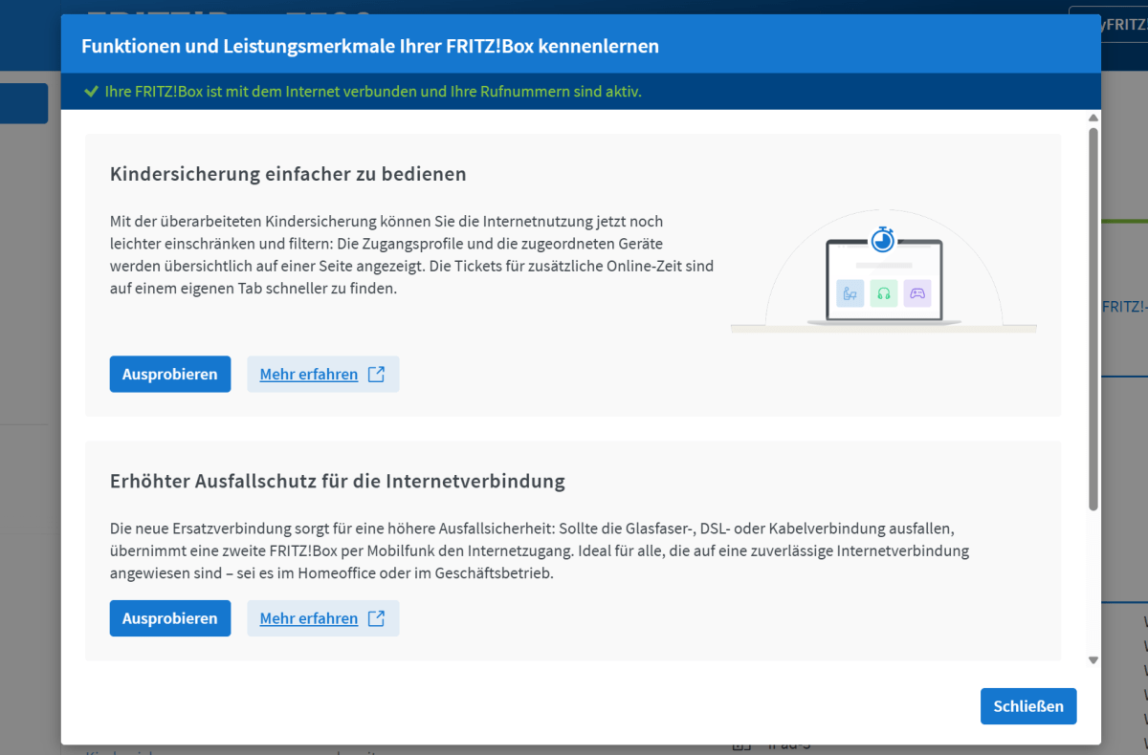
Task: Open Mehr erfahren link for Kindersicherung
Action: [308, 375]
